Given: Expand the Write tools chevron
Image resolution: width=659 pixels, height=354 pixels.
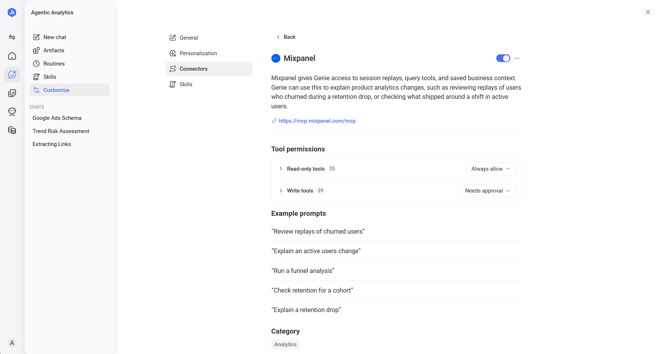Looking at the screenshot, I should click(281, 191).
